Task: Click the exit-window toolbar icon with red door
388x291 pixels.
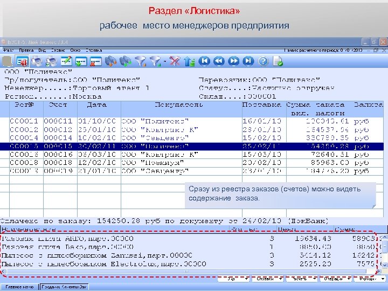Action: [x=22, y=61]
